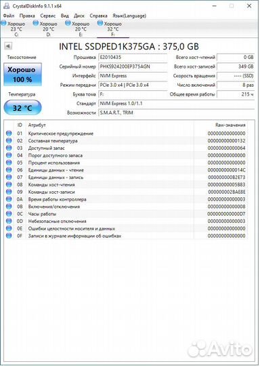Select disk C: tab at 23 °C
This screenshot has width=260, height=366.
[x=16, y=28]
